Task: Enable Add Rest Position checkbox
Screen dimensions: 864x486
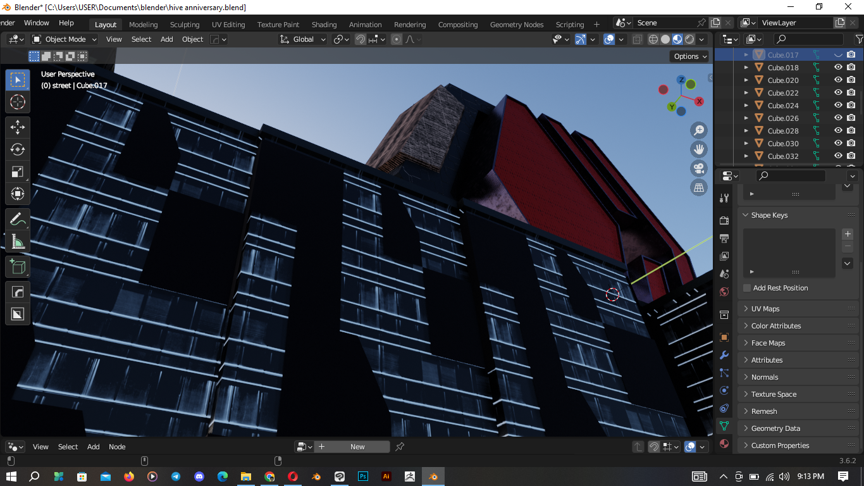Action: pos(747,288)
